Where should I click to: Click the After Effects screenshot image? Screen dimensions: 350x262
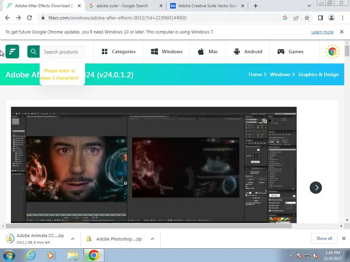154,165
